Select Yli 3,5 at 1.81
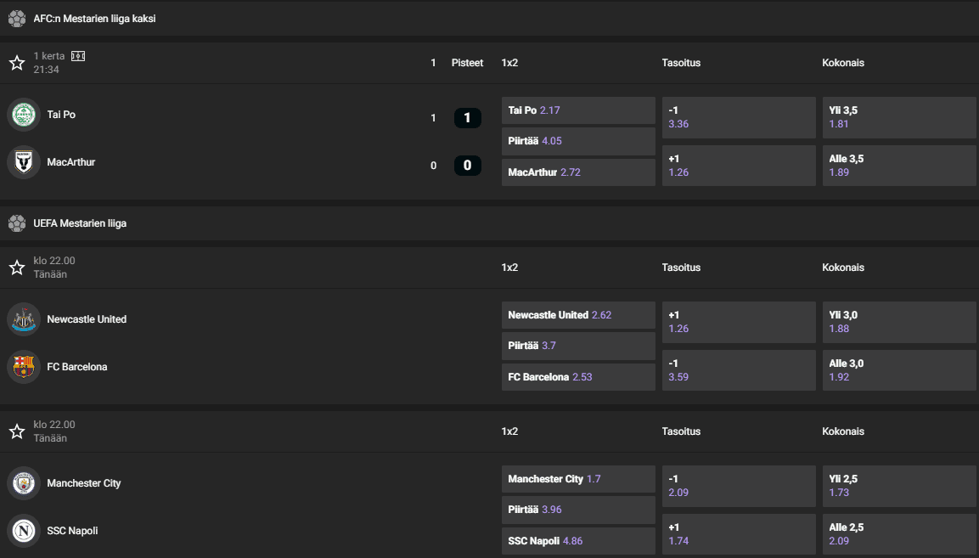 (x=899, y=117)
